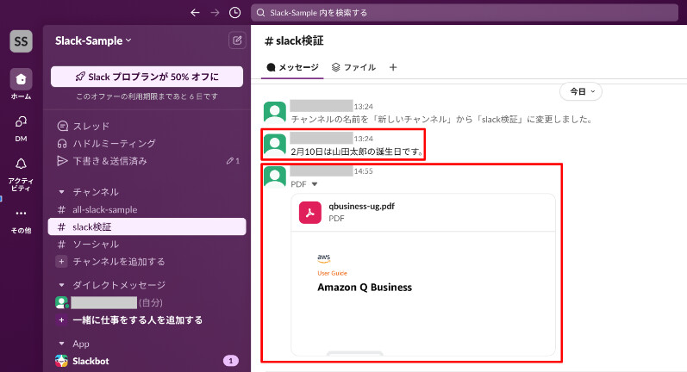Open the SS workspace switcher tile

tap(21, 41)
